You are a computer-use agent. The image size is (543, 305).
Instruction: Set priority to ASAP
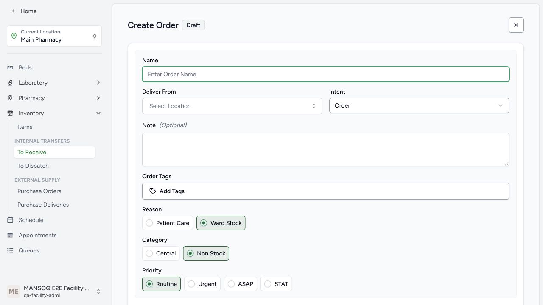pyautogui.click(x=241, y=284)
